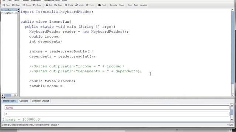Click file list scroll-left arrow

(x=2, y=95)
